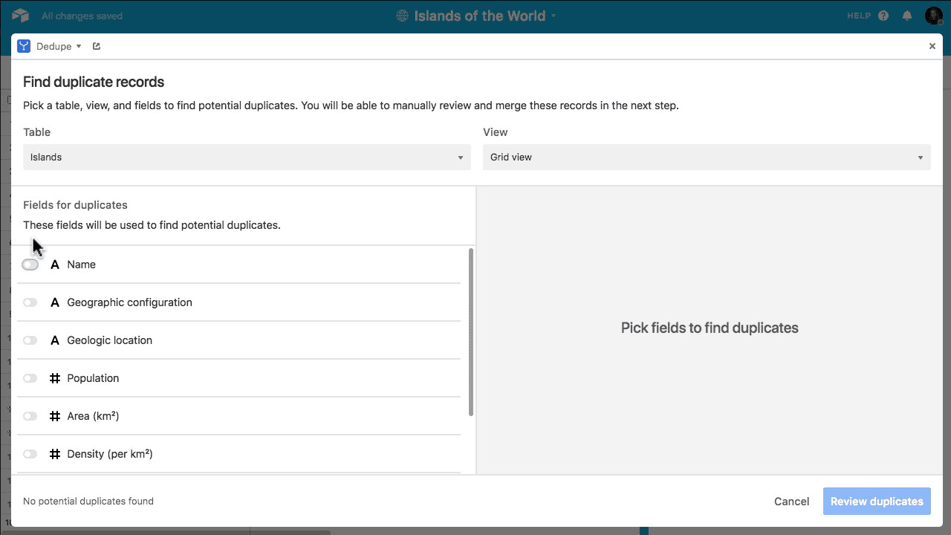Click the Review duplicates button

877,502
